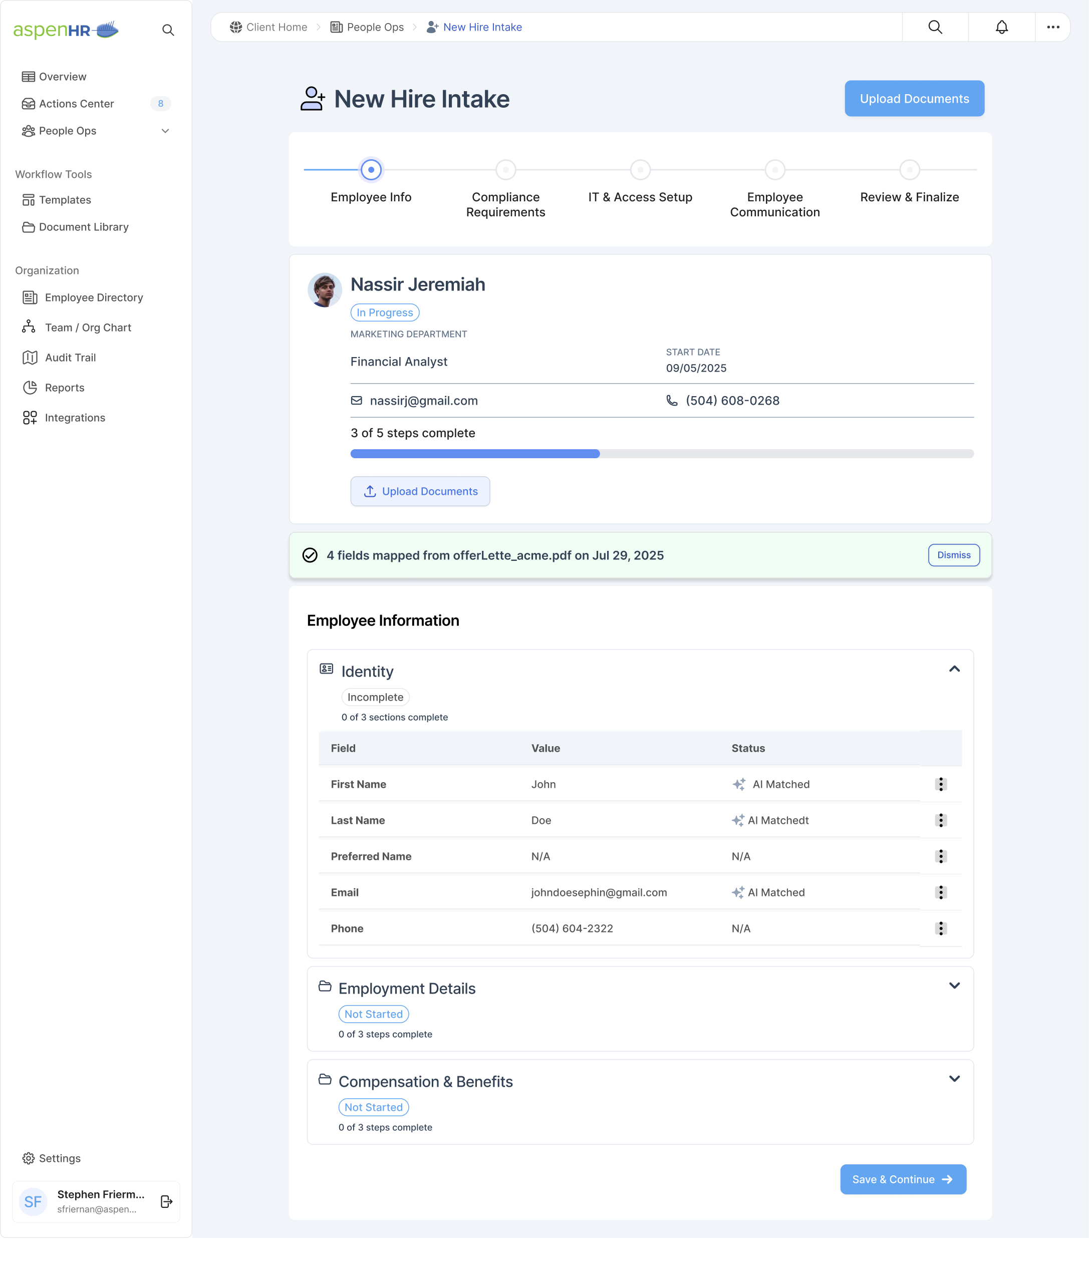Open kebab menu for First Name row
The width and height of the screenshot is (1089, 1268).
tap(941, 784)
